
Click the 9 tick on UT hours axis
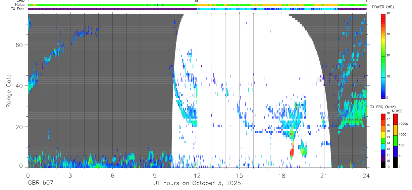[155, 175]
